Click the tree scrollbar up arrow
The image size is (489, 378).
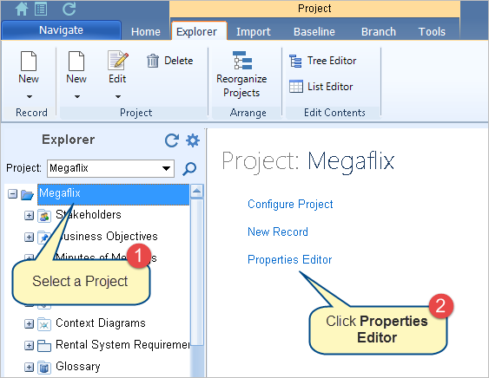pyautogui.click(x=197, y=191)
